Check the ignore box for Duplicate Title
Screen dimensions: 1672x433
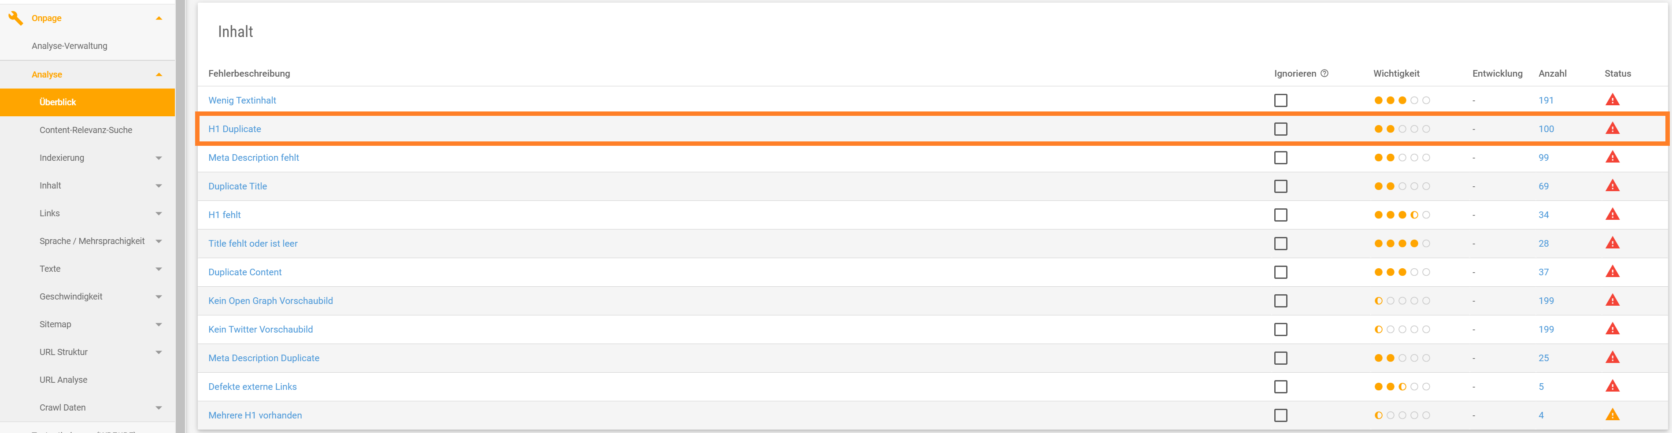click(x=1280, y=186)
